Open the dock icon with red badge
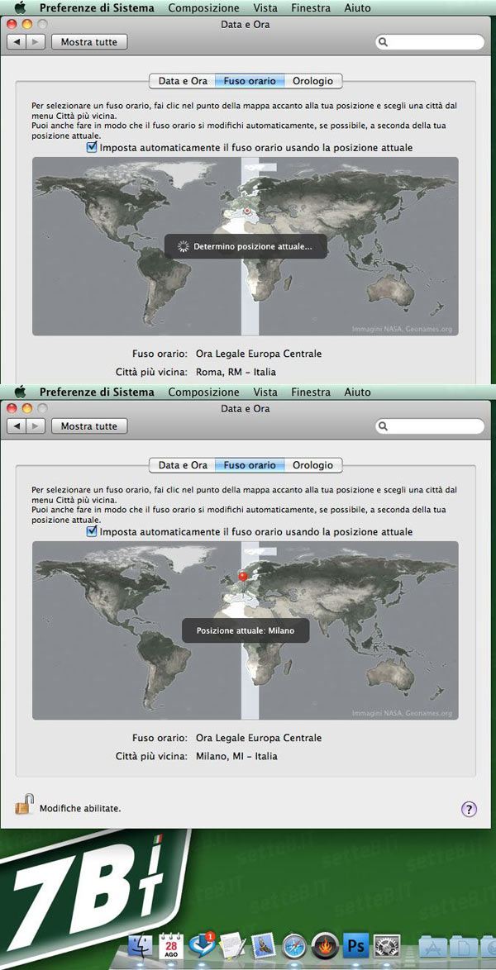 [203, 947]
